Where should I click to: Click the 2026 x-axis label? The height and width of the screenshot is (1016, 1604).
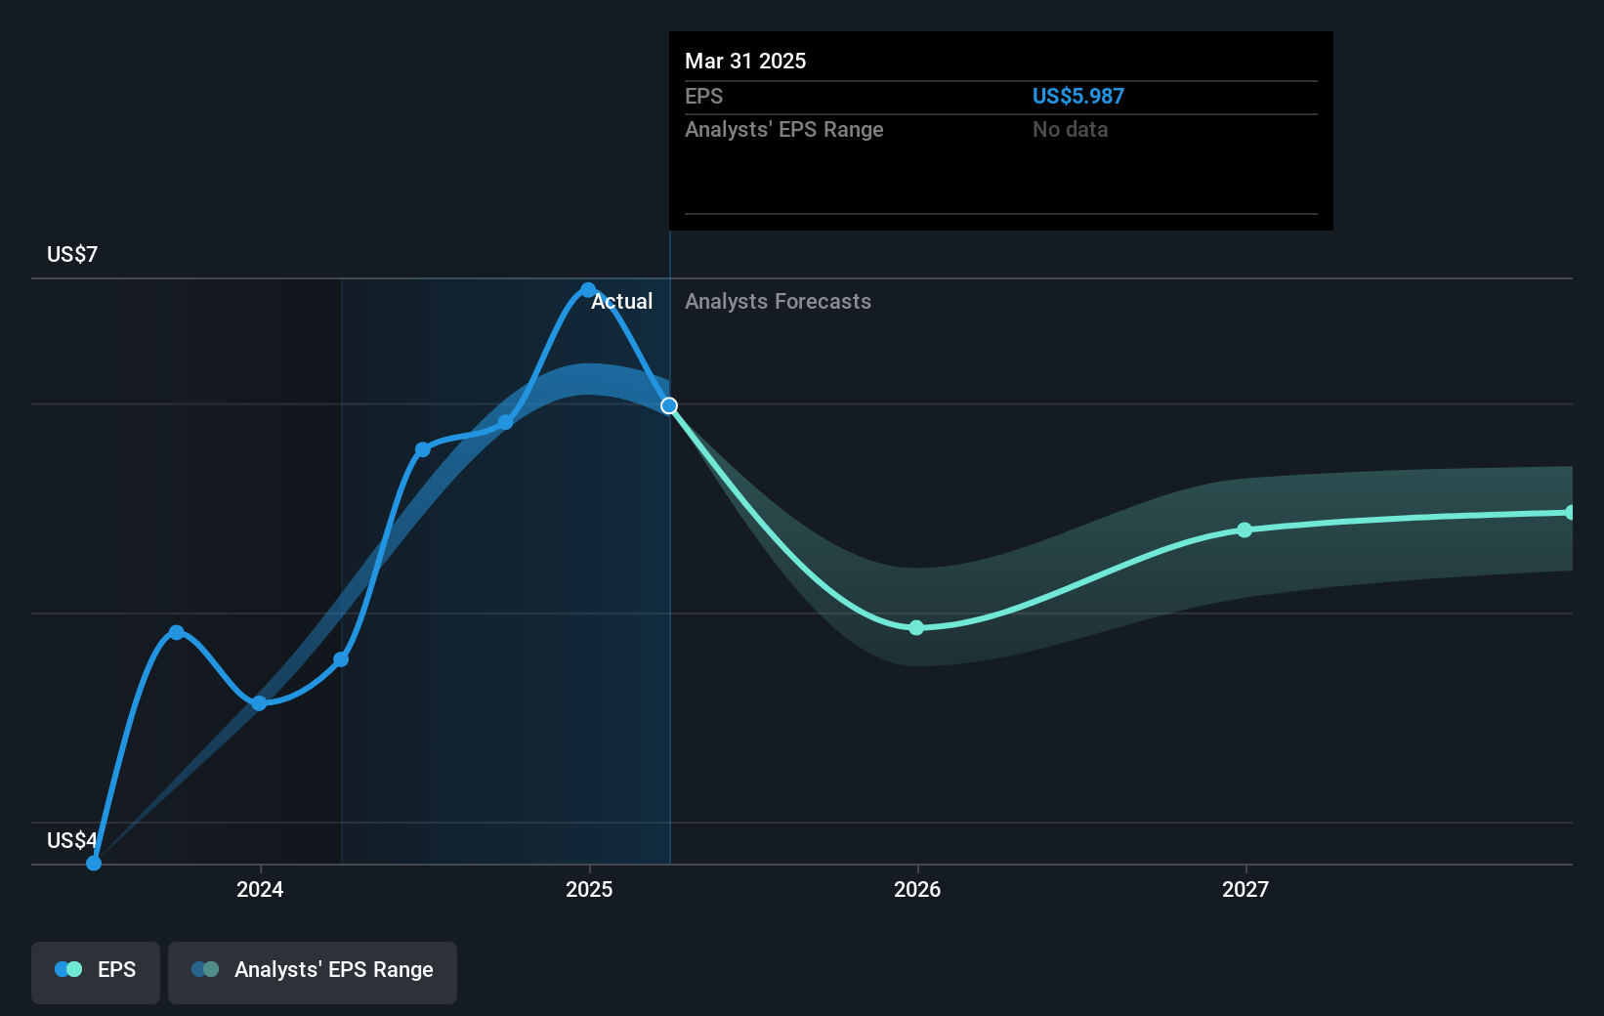tap(917, 889)
